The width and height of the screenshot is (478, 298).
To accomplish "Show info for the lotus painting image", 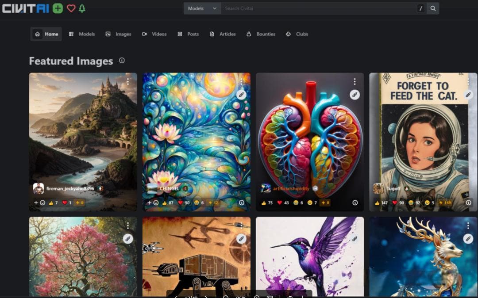I will coord(242,203).
